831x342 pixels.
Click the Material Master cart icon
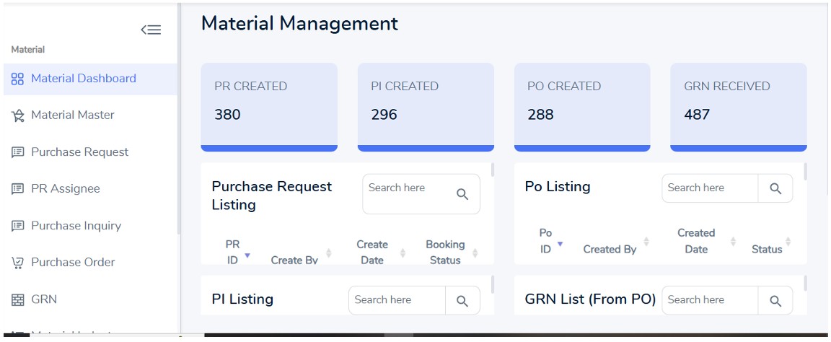17,115
